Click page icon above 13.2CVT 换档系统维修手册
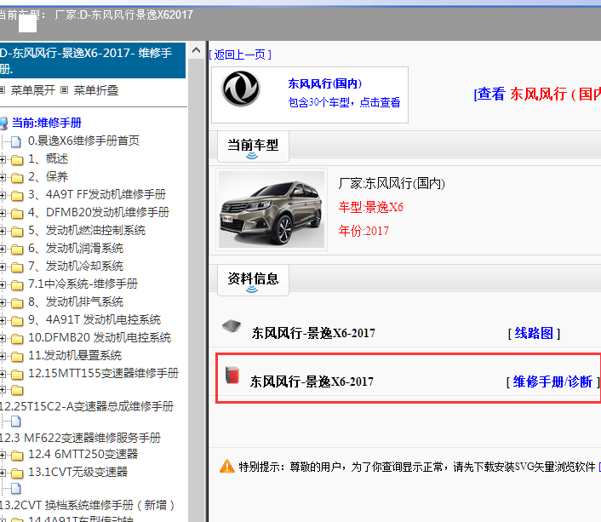Screen dimensions: 601x522 [15, 489]
